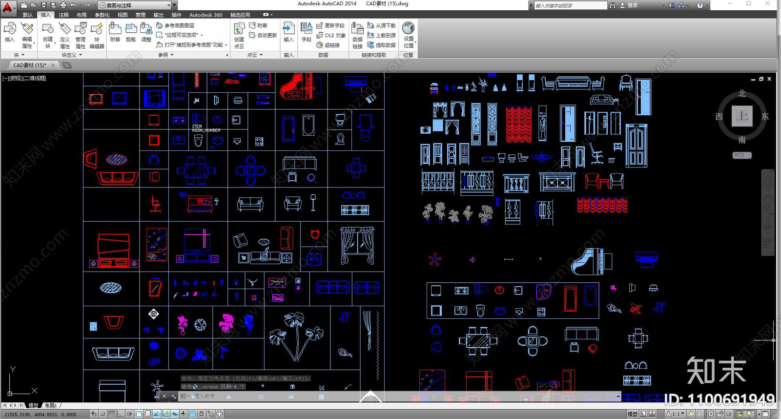Toggle object snap in status bar
781x419 pixels.
coord(139,414)
